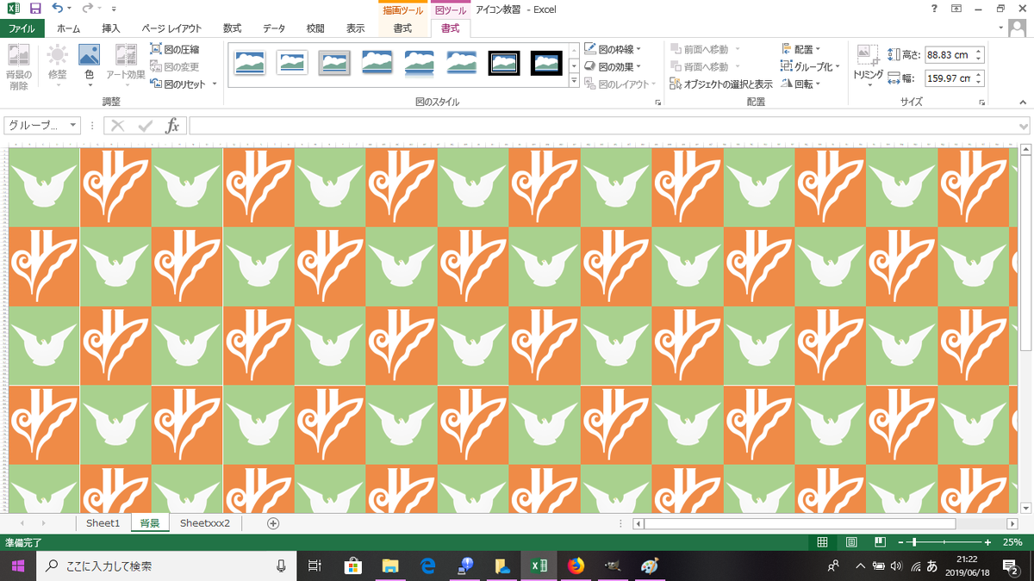
Task: Switch to the Sheetxxx2 worksheet tab
Action: (204, 522)
